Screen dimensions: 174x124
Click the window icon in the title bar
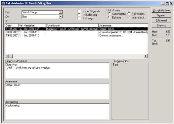[x=3, y=3]
